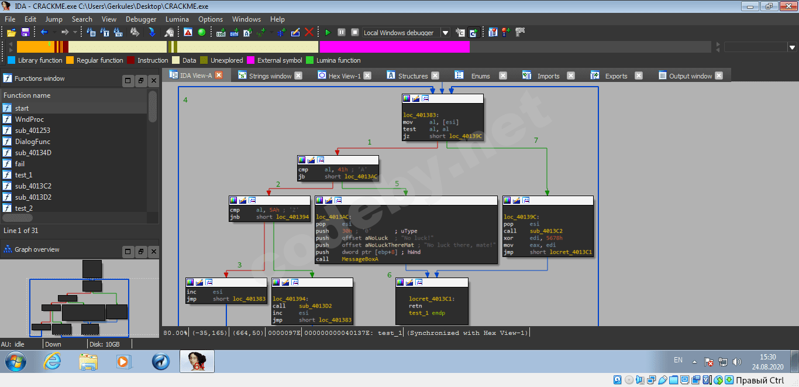Image resolution: width=799 pixels, height=387 pixels.
Task: Click the Jump back blue arrow icon
Action: [44, 33]
